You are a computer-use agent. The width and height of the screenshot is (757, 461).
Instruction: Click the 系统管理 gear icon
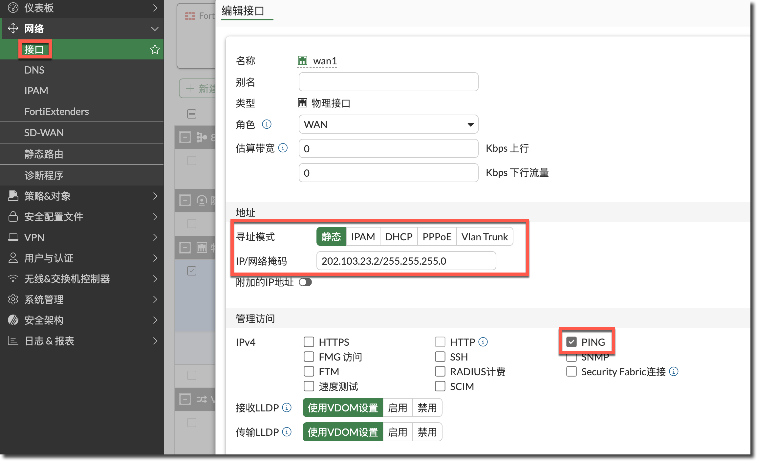(x=13, y=299)
